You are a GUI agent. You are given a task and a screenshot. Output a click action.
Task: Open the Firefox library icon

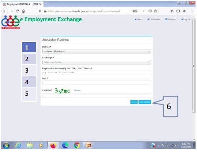point(172,11)
